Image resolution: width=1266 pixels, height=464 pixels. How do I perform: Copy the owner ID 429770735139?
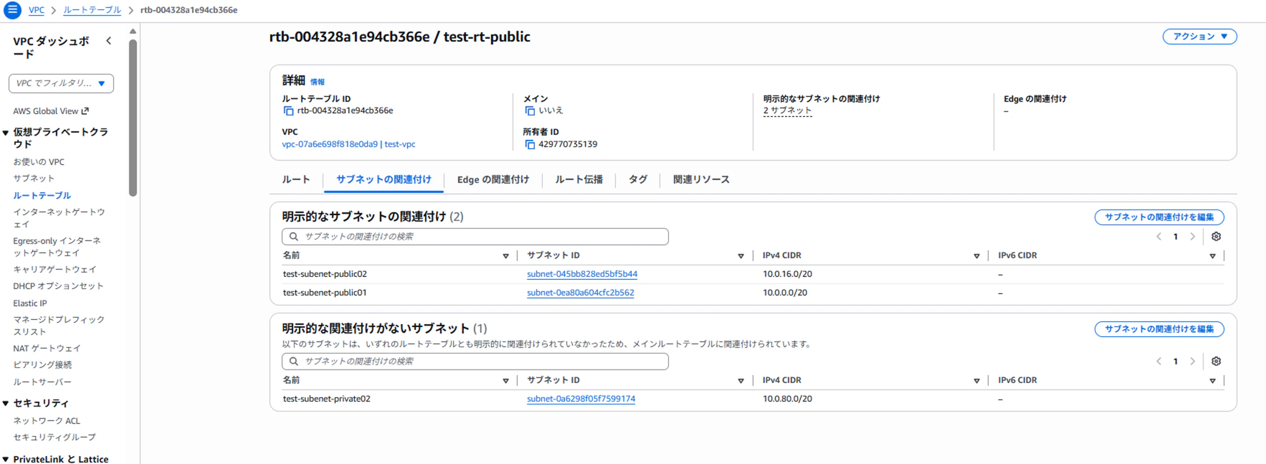tap(530, 145)
